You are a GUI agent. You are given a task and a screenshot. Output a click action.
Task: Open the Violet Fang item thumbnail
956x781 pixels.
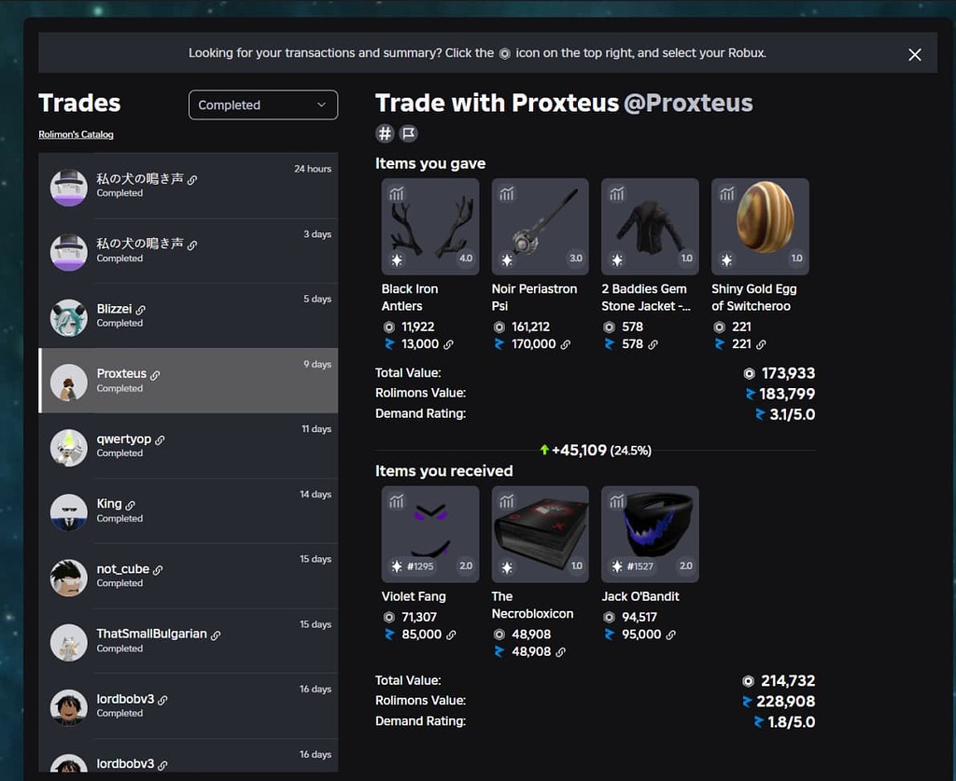click(x=430, y=535)
